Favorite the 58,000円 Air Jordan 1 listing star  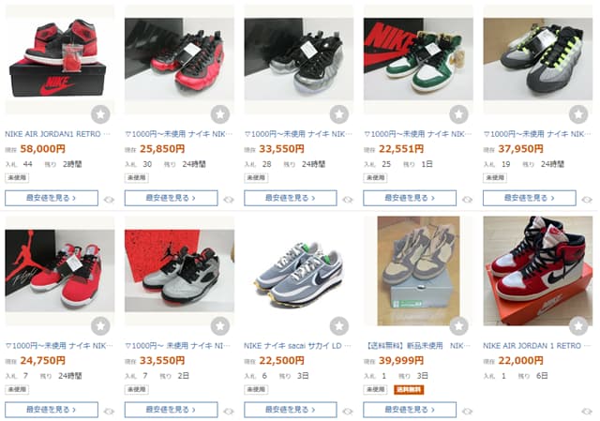[x=100, y=114]
